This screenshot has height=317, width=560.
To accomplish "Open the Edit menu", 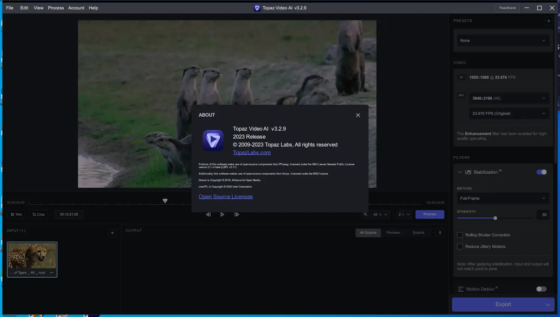I will point(24,8).
